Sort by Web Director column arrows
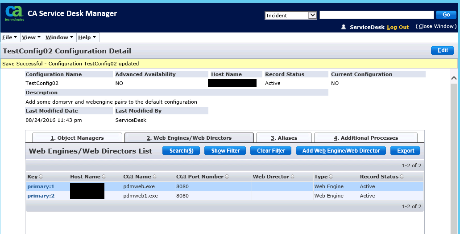The height and width of the screenshot is (234, 460). click(x=293, y=177)
